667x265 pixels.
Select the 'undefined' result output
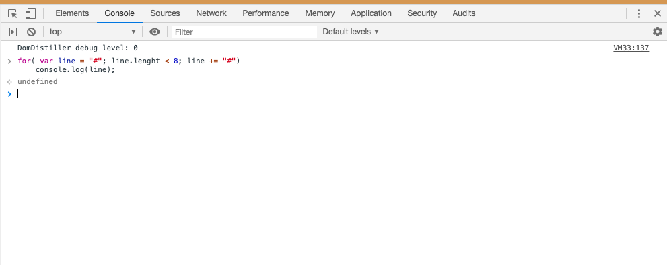(x=38, y=81)
